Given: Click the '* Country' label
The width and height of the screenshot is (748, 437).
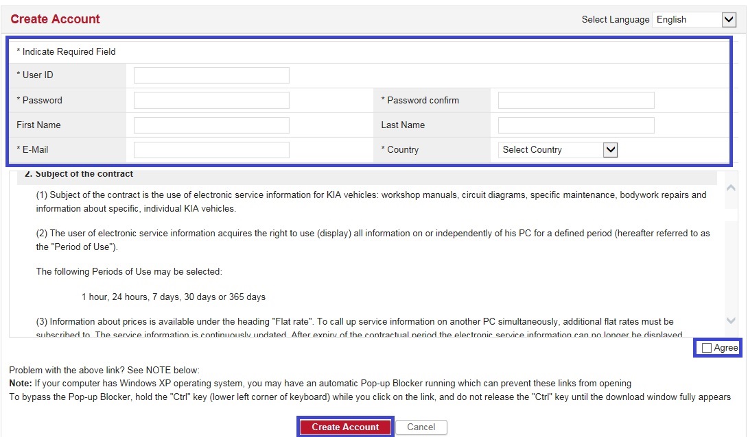Looking at the screenshot, I should click(400, 150).
